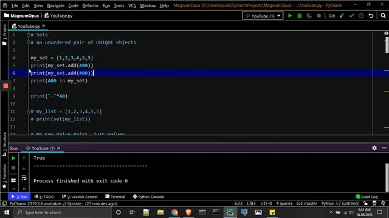Viewport: 389px width, 218px height.
Task: Open the Edit menu
Action: [26, 5]
